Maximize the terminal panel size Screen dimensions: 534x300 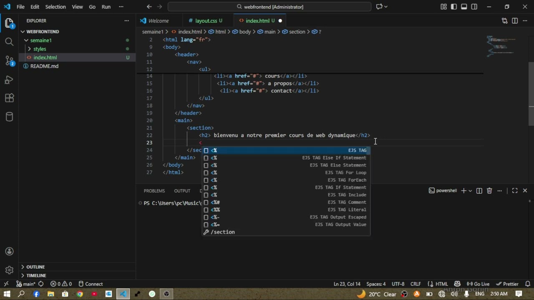tap(515, 190)
